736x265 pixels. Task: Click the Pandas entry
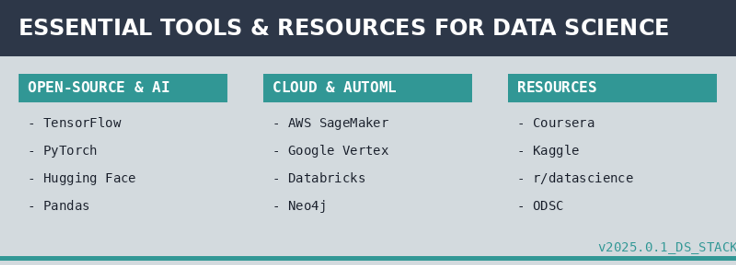59,206
